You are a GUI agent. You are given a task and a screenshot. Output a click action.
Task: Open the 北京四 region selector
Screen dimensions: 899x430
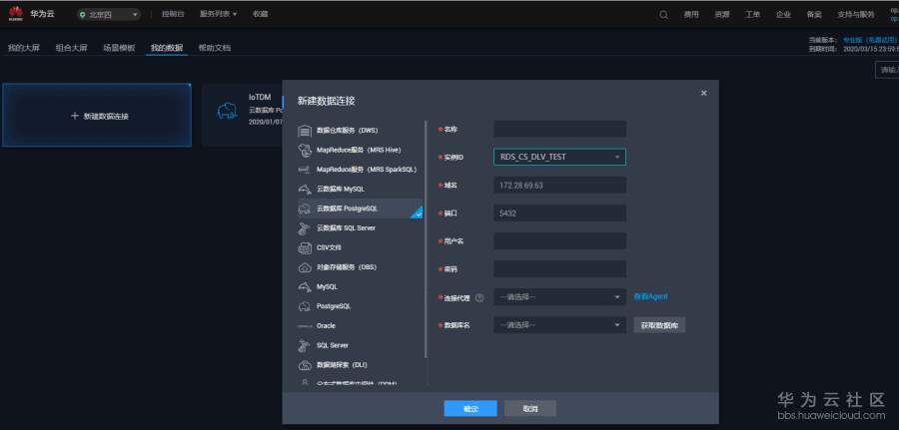(x=108, y=15)
